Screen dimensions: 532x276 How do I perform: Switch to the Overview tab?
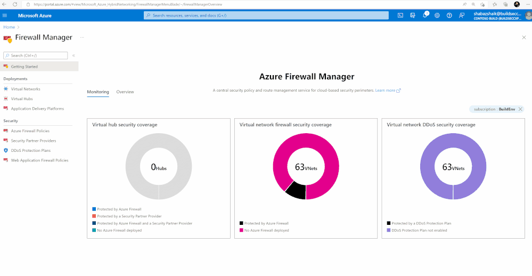125,92
